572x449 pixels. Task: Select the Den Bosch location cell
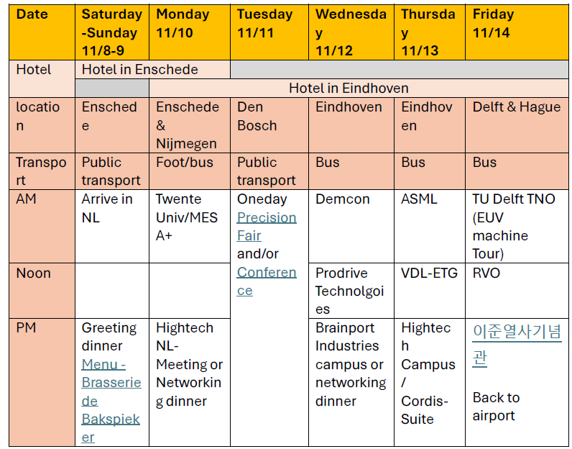click(269, 125)
